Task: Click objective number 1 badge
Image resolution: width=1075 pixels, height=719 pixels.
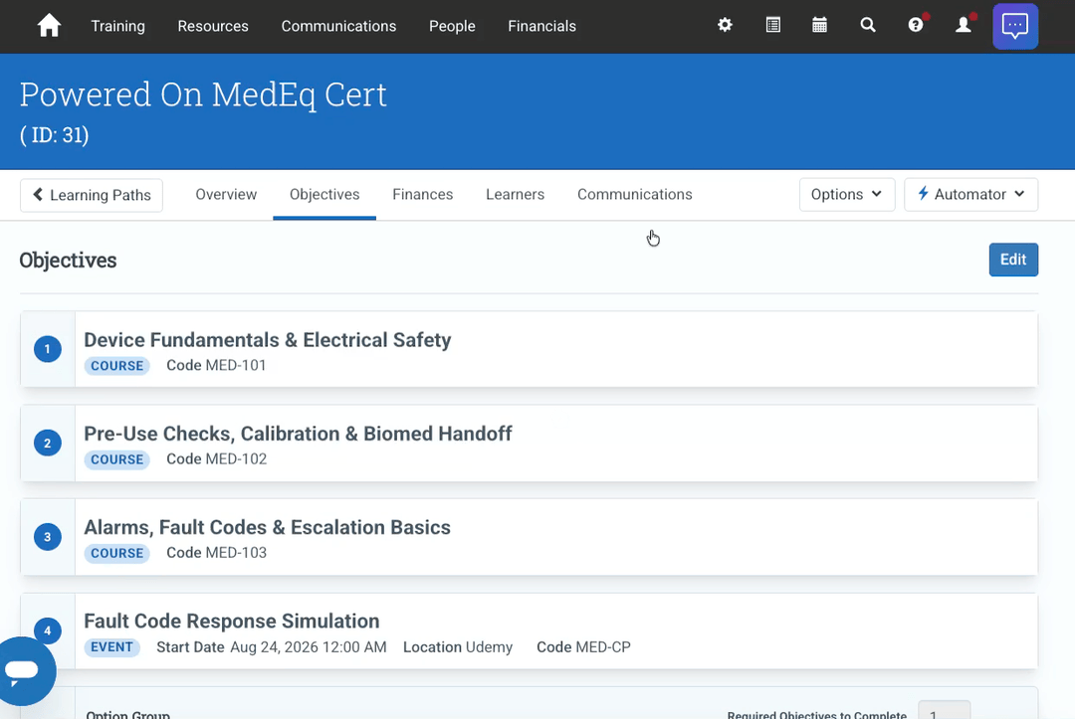Action: tap(48, 349)
